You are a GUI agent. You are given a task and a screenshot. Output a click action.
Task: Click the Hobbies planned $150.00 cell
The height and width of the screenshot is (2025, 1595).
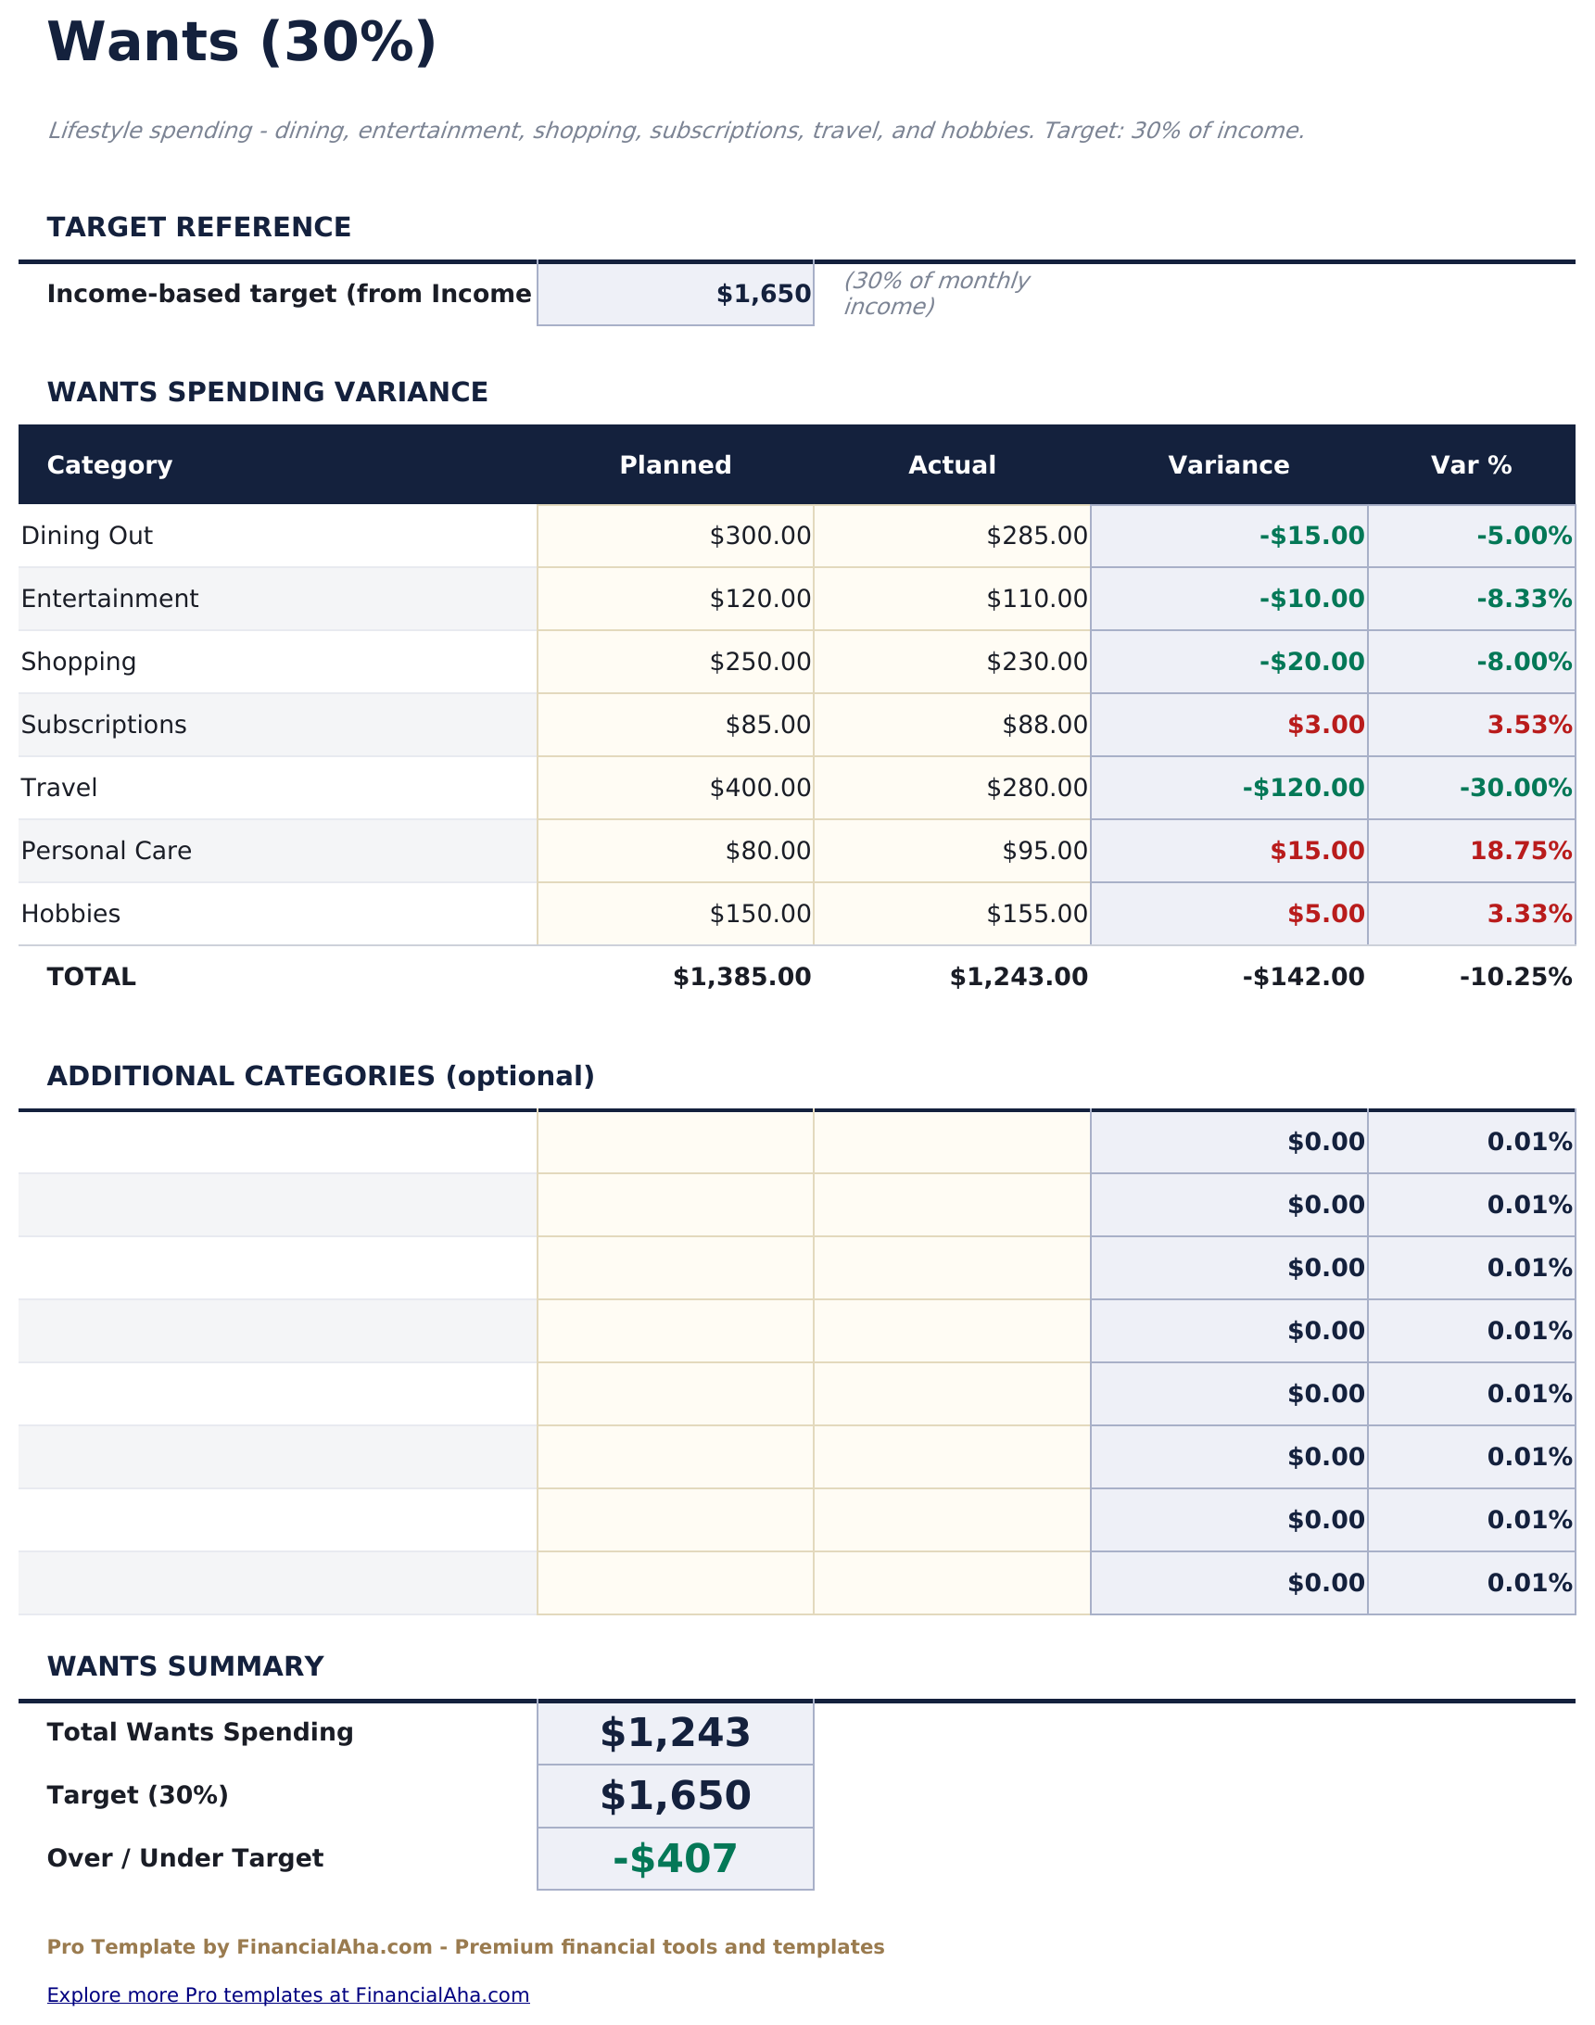pyautogui.click(x=674, y=914)
